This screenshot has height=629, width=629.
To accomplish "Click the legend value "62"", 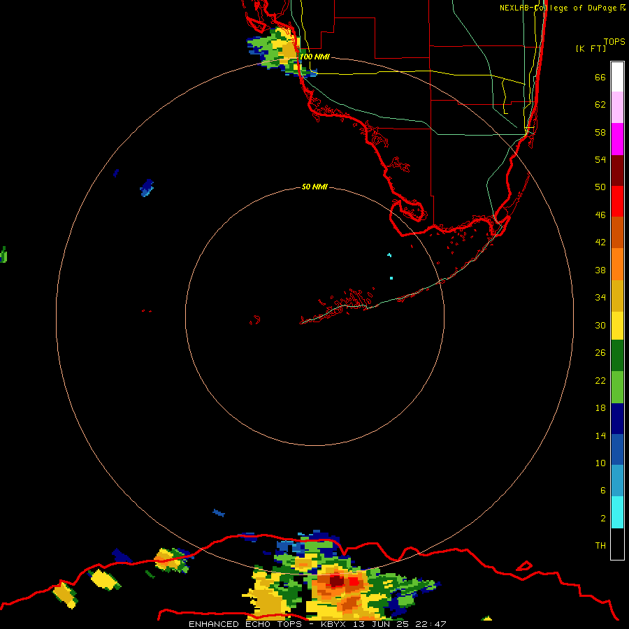I will (x=600, y=104).
